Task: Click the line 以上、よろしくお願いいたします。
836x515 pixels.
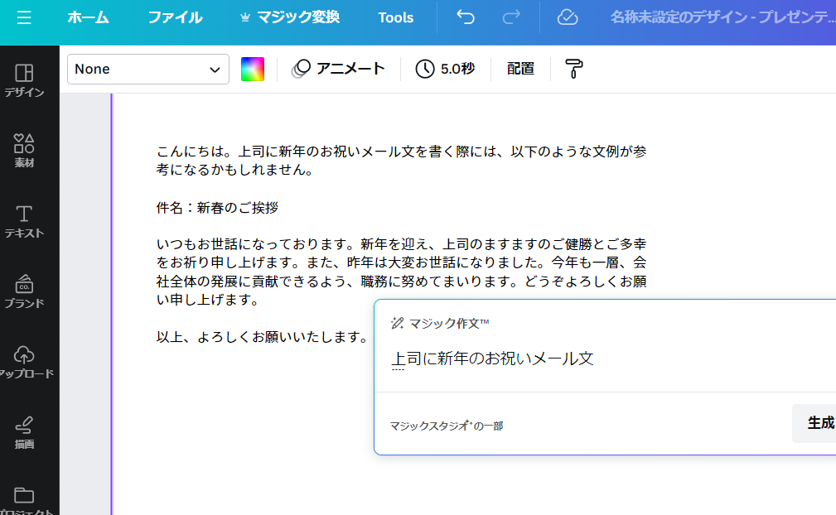Action: click(x=261, y=337)
